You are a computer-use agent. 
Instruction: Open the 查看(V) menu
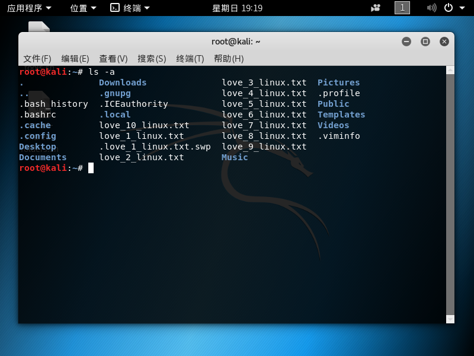pyautogui.click(x=113, y=58)
